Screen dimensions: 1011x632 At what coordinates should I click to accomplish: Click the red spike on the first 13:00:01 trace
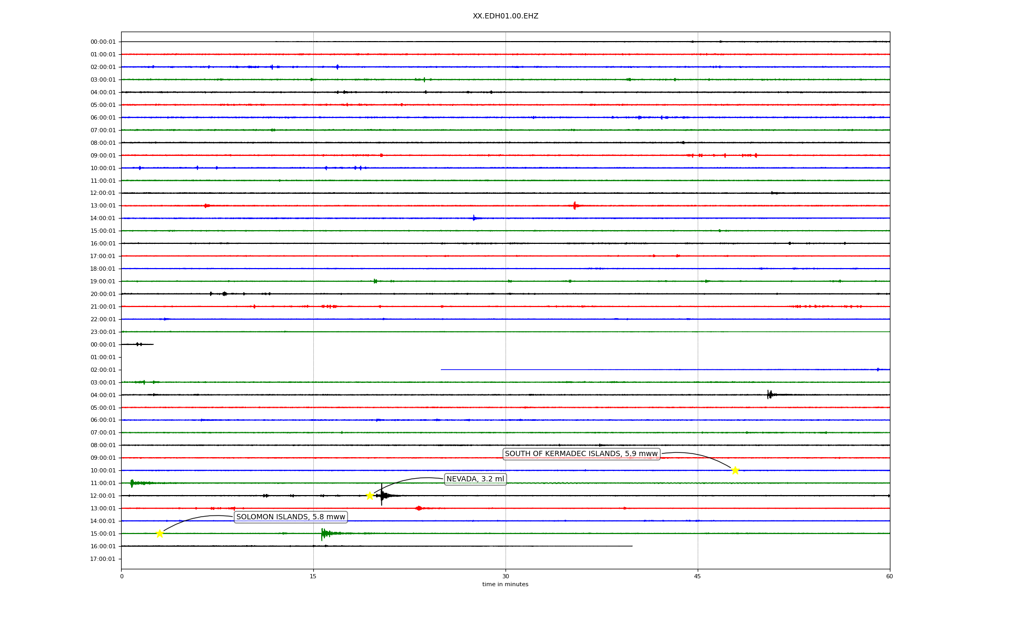coord(574,205)
